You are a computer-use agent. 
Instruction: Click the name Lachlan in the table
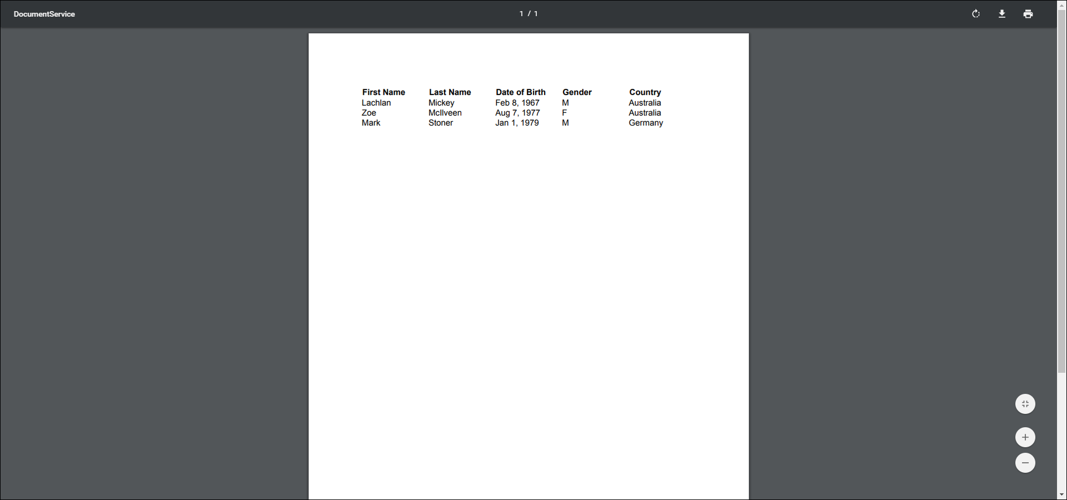tap(376, 103)
